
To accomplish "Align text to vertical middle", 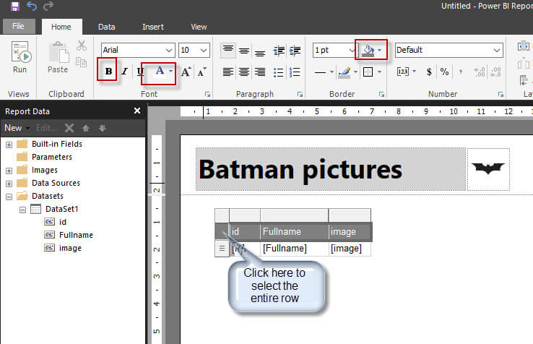I will [x=244, y=51].
